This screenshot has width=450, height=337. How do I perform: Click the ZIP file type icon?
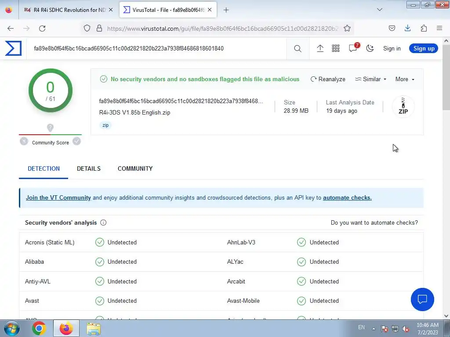coord(403,107)
